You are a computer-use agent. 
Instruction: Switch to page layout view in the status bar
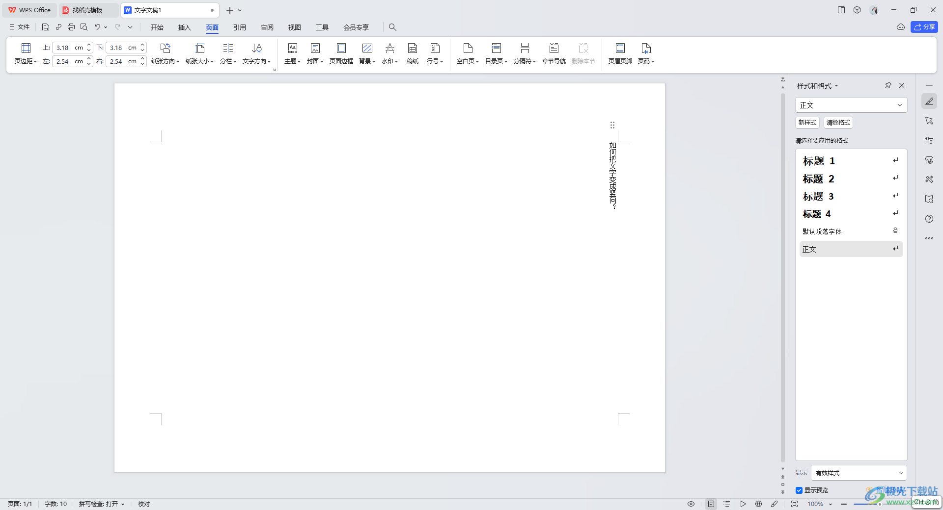pyautogui.click(x=711, y=504)
